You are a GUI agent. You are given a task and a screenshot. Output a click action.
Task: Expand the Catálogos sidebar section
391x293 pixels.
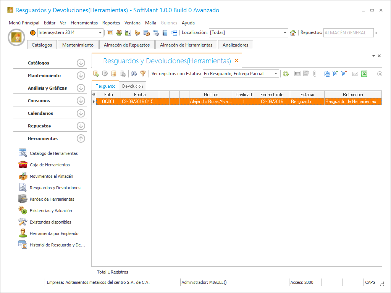tap(81, 63)
